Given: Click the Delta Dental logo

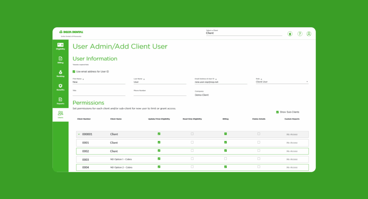Looking at the screenshot, I should [x=71, y=32].
